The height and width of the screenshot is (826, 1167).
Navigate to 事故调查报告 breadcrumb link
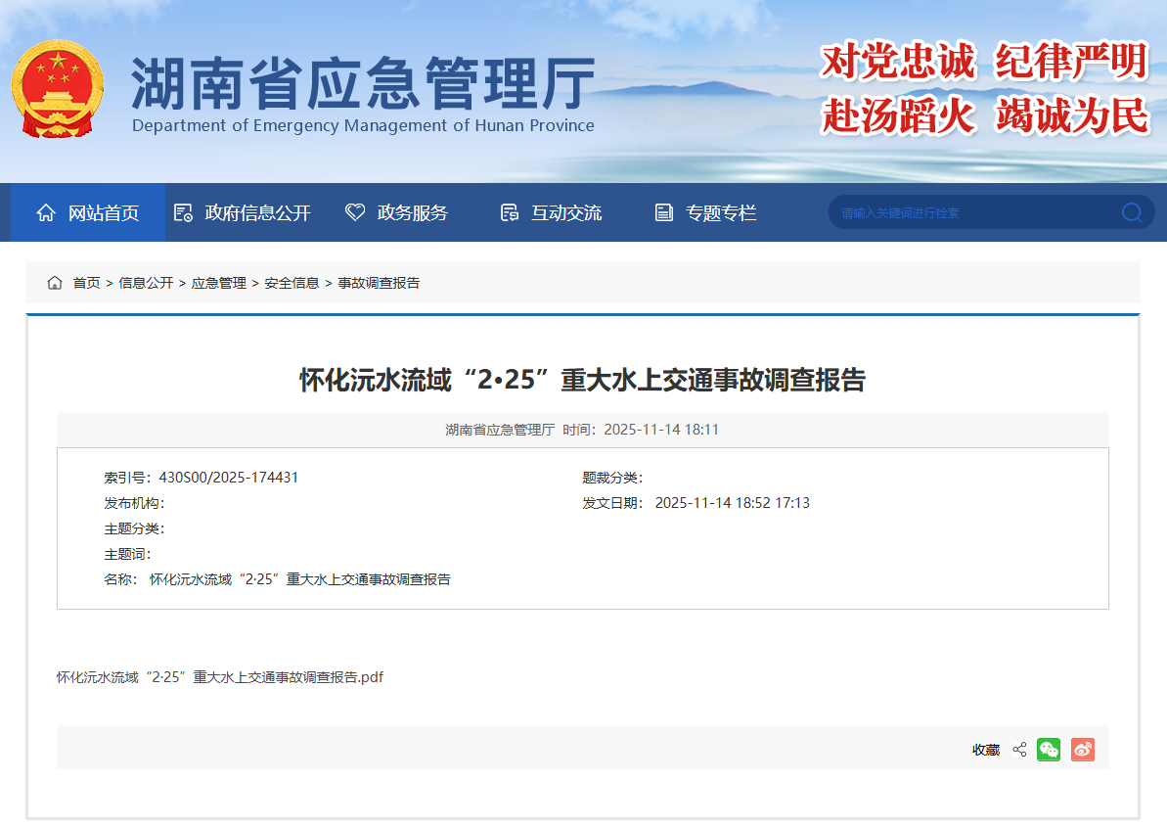(379, 283)
